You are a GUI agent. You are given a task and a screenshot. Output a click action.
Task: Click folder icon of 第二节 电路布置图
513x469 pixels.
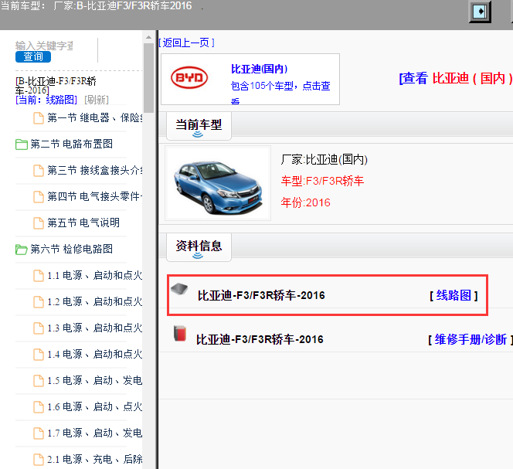[x=22, y=144]
